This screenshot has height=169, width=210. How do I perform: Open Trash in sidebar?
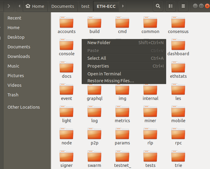pos(27,95)
